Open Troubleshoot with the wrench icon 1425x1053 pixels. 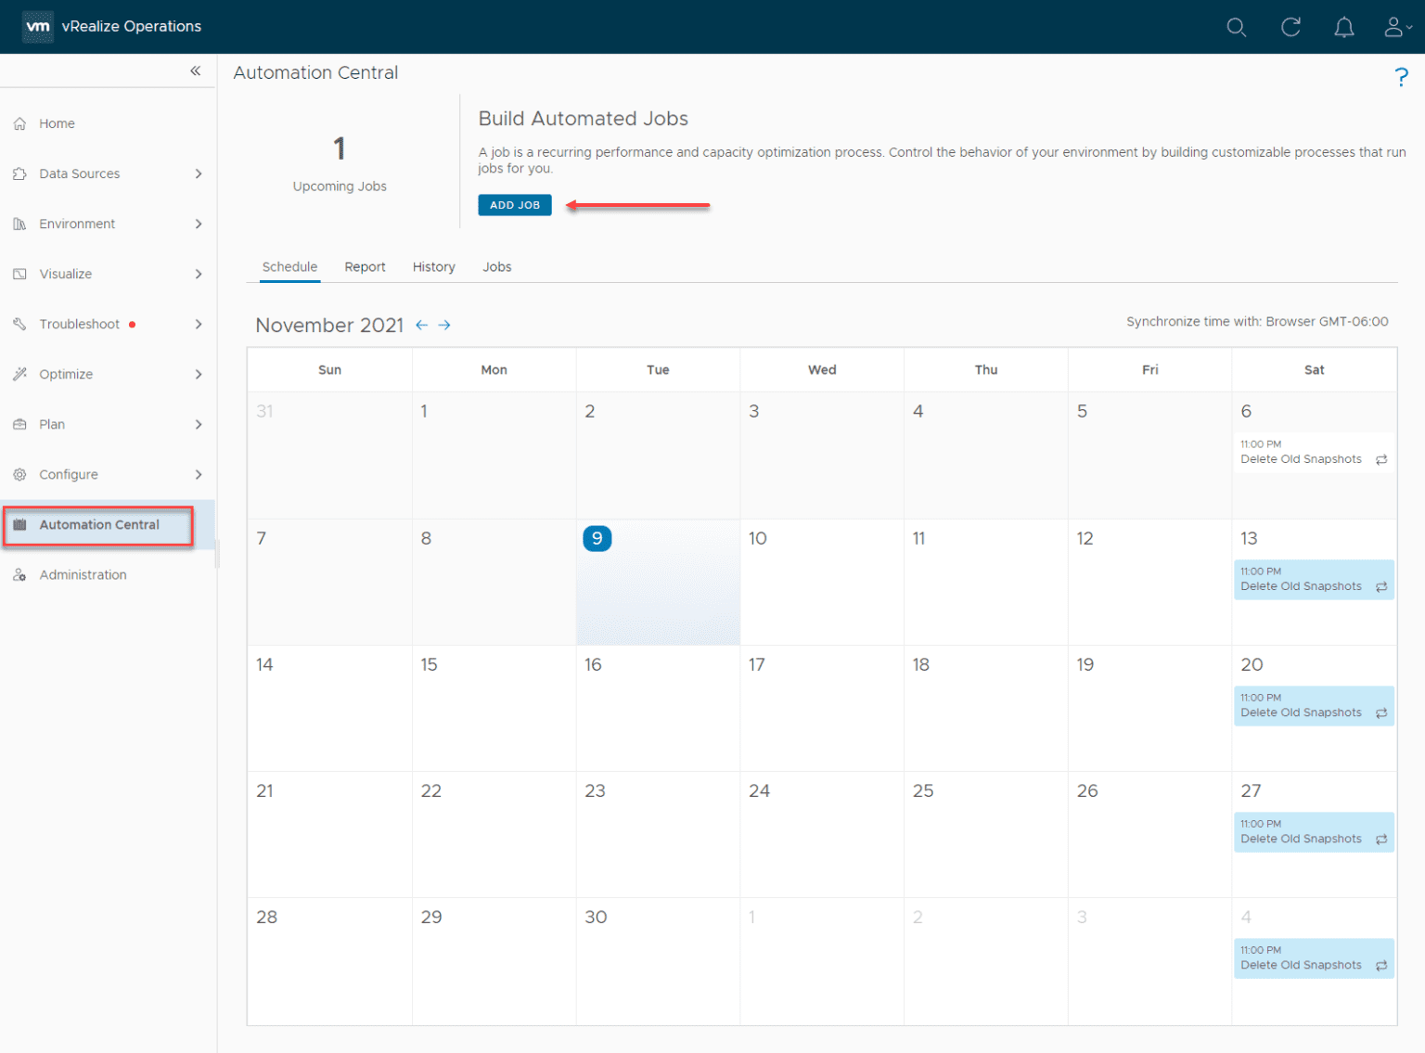click(19, 324)
